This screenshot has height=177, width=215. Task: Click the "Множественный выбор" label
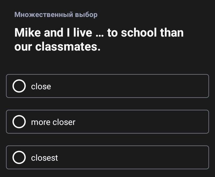(56, 14)
